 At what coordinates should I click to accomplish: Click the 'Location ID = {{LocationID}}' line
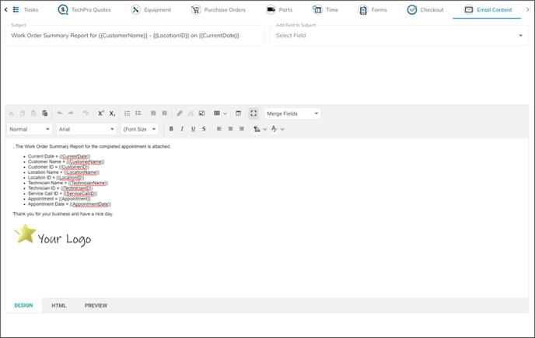pyautogui.click(x=56, y=178)
